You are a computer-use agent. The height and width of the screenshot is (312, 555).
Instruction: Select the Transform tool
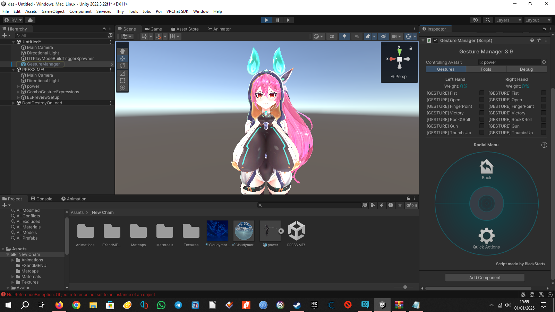click(122, 88)
